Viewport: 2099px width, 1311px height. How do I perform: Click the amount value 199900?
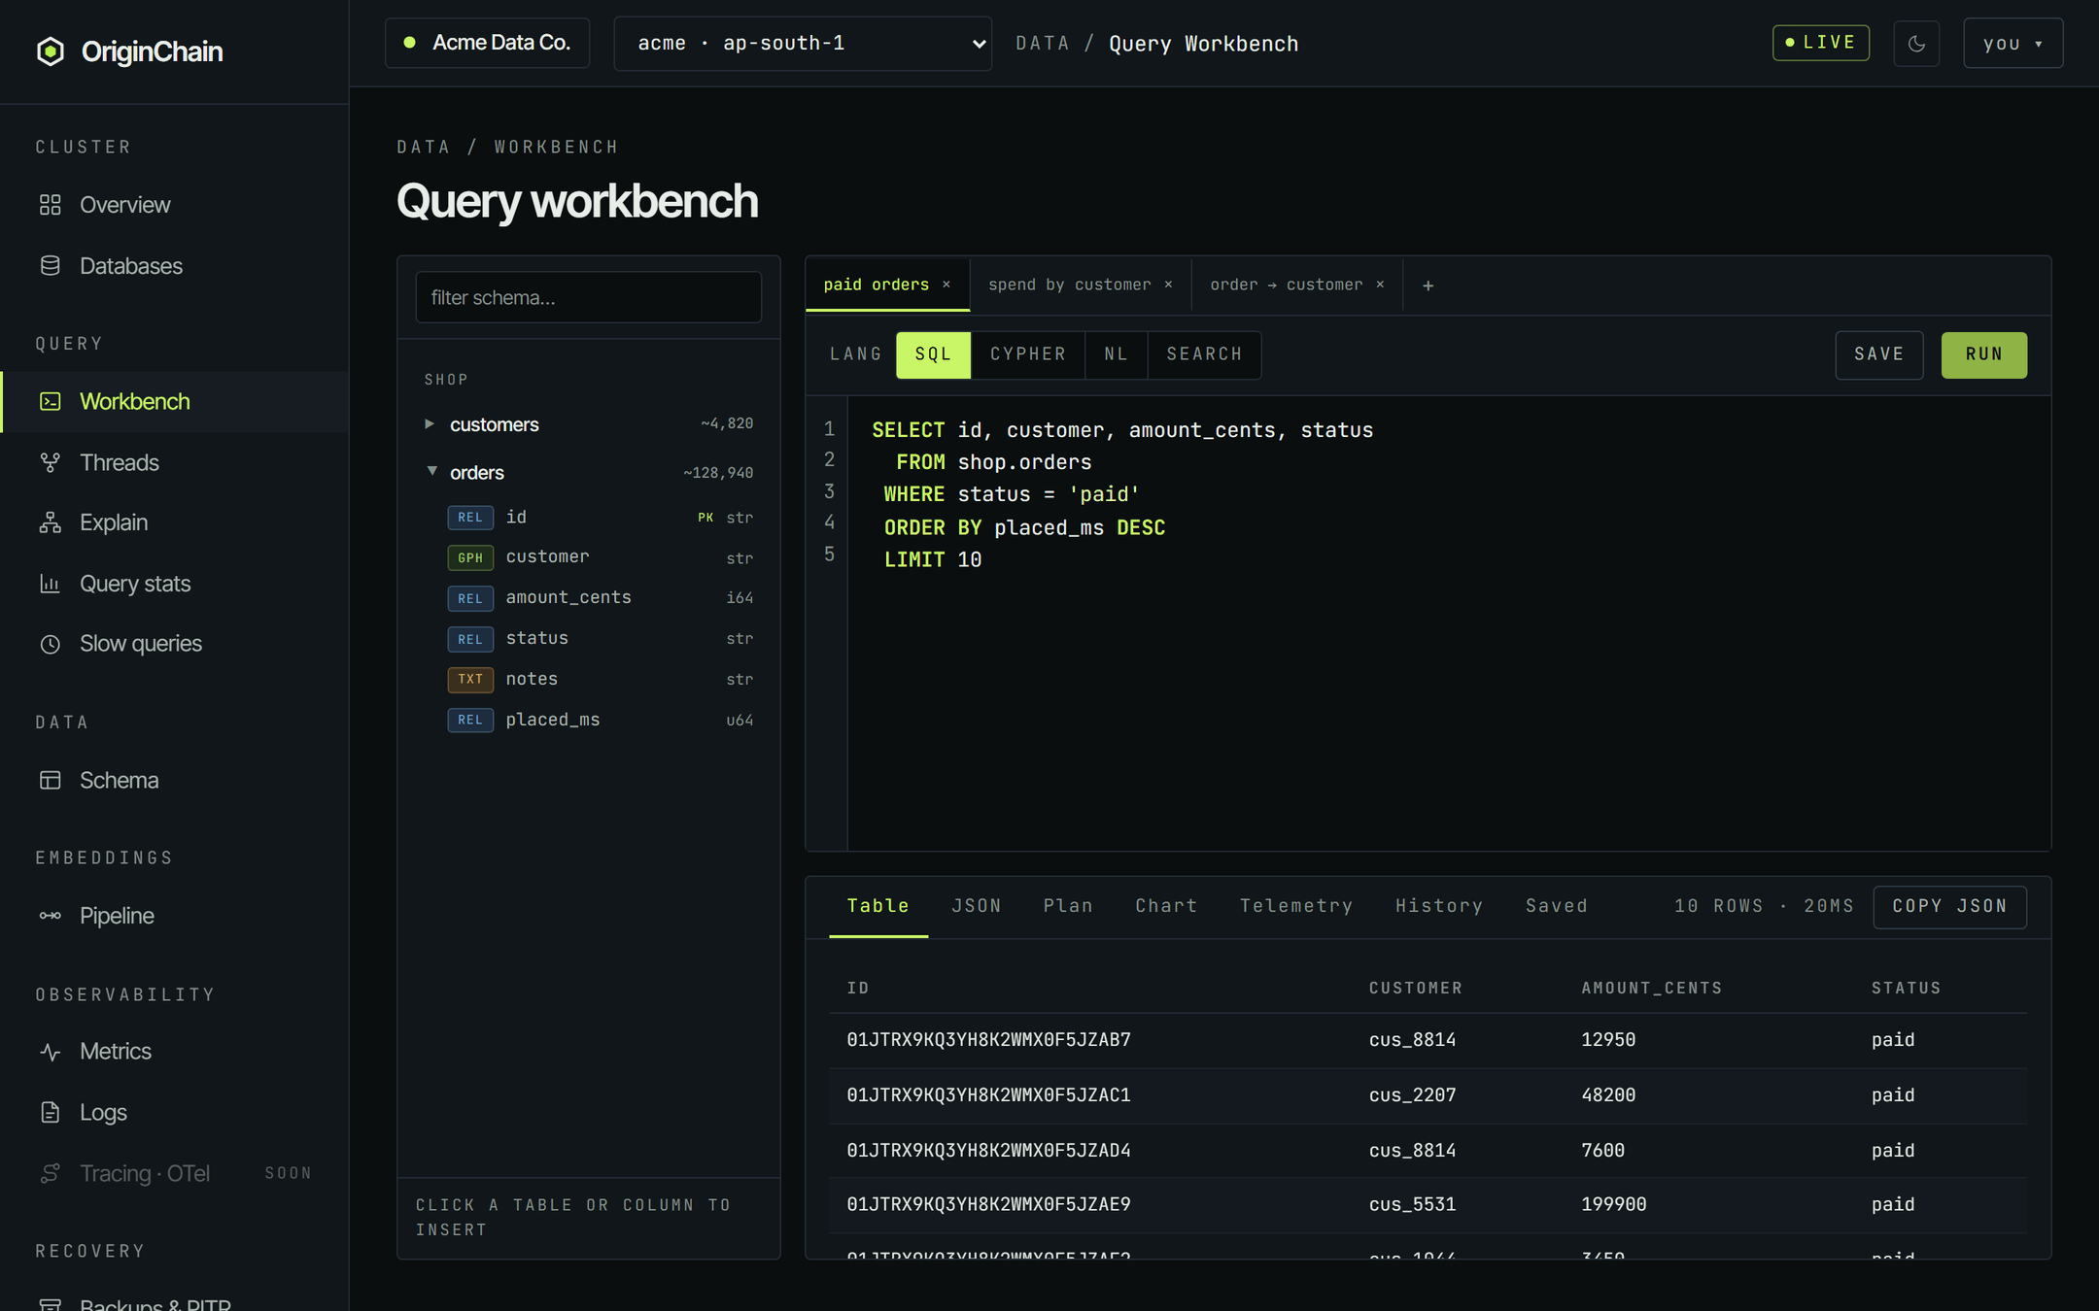1613,1204
